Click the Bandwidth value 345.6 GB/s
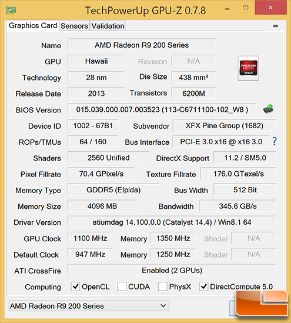Viewport: 291px width, 323px height. [x=238, y=206]
